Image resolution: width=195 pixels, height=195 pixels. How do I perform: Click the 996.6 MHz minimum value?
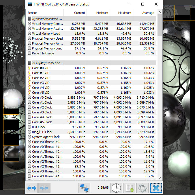[101, 137]
